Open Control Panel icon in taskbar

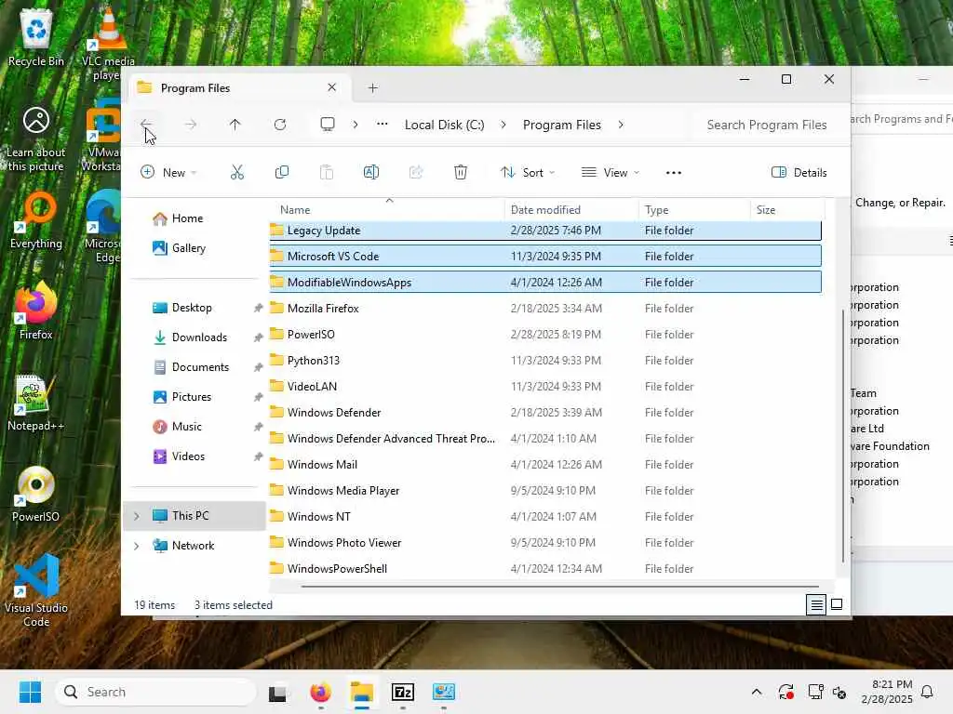(x=444, y=692)
